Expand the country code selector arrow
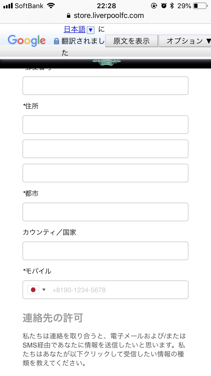 coord(44,290)
